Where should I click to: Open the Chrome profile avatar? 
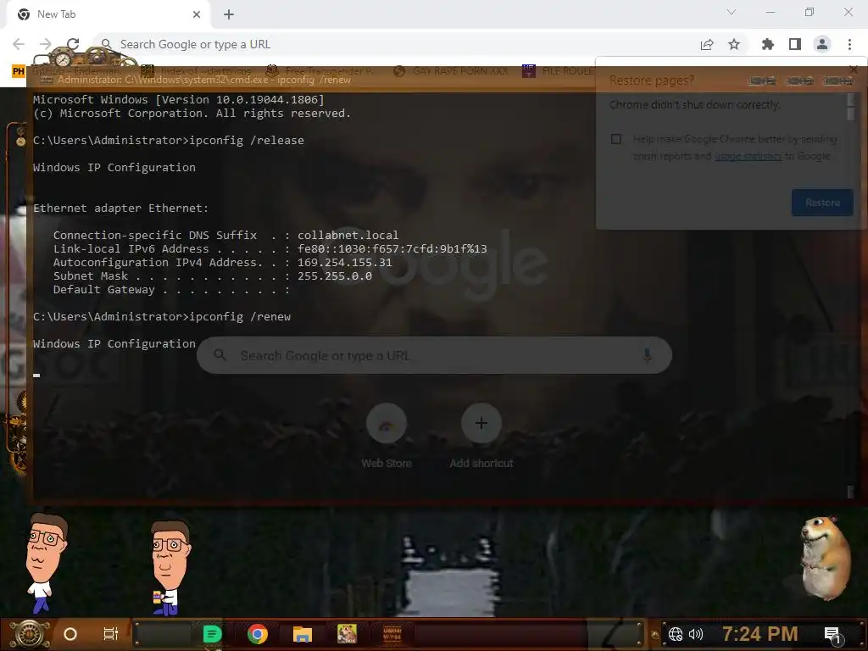tap(822, 44)
